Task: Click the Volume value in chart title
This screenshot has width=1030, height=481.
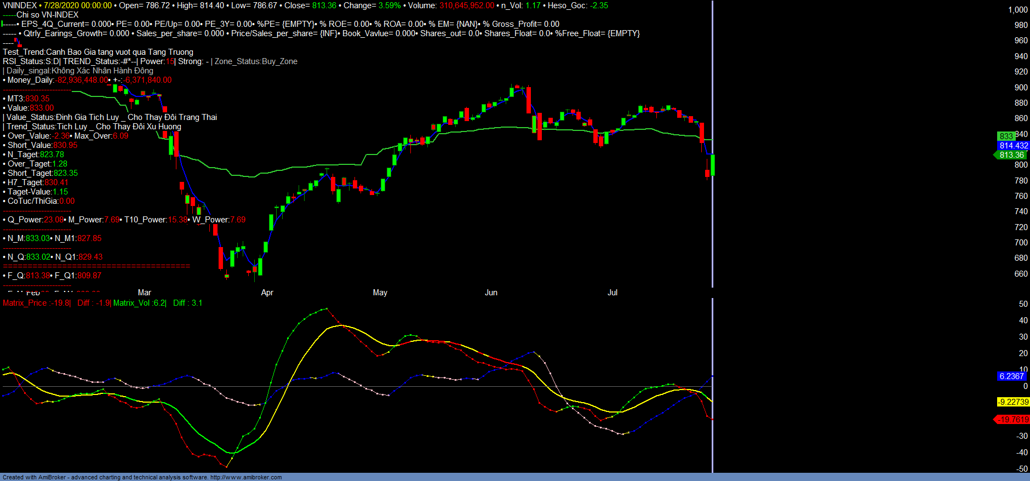Action: coord(466,5)
